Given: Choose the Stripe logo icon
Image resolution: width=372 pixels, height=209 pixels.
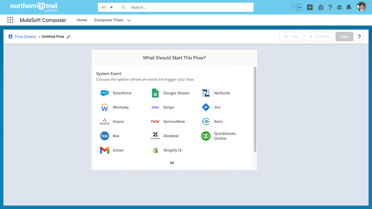Looking at the screenshot, I should click(x=155, y=107).
